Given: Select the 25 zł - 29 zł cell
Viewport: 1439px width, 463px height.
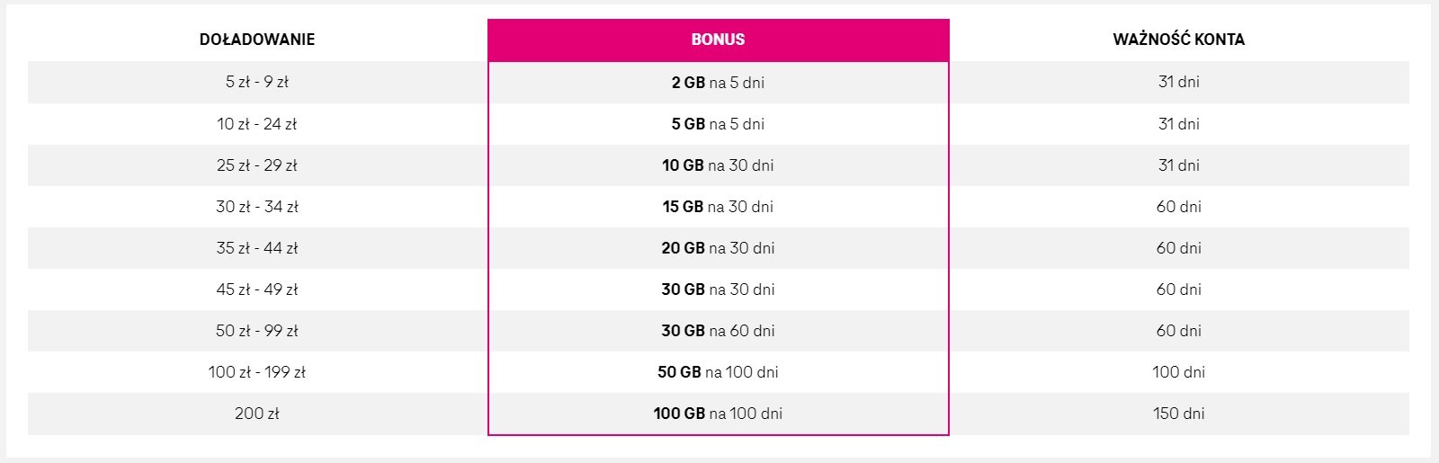Looking at the screenshot, I should pyautogui.click(x=256, y=165).
